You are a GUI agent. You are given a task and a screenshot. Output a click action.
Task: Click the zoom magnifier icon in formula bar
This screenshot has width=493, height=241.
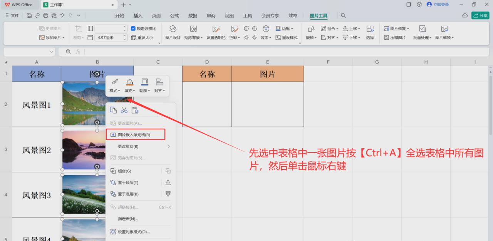click(x=69, y=52)
